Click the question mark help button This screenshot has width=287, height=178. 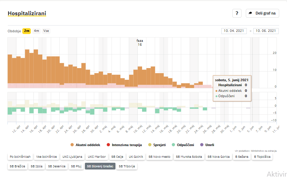pyautogui.click(x=237, y=13)
